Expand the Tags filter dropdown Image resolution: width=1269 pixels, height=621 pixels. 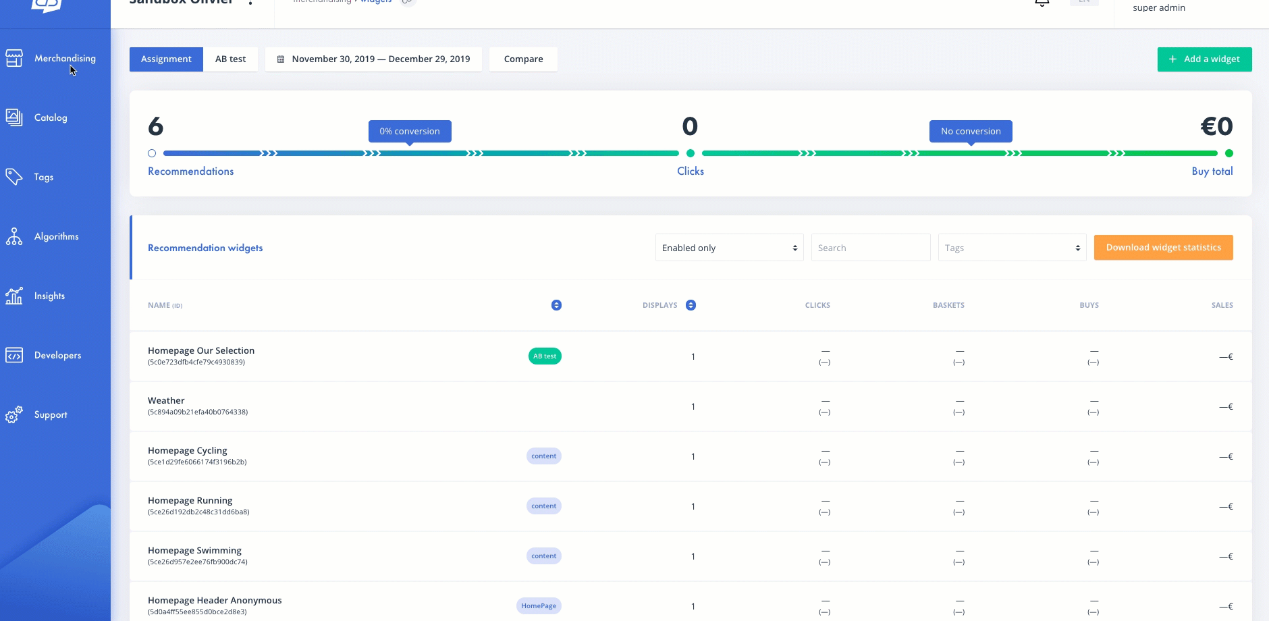point(1012,248)
